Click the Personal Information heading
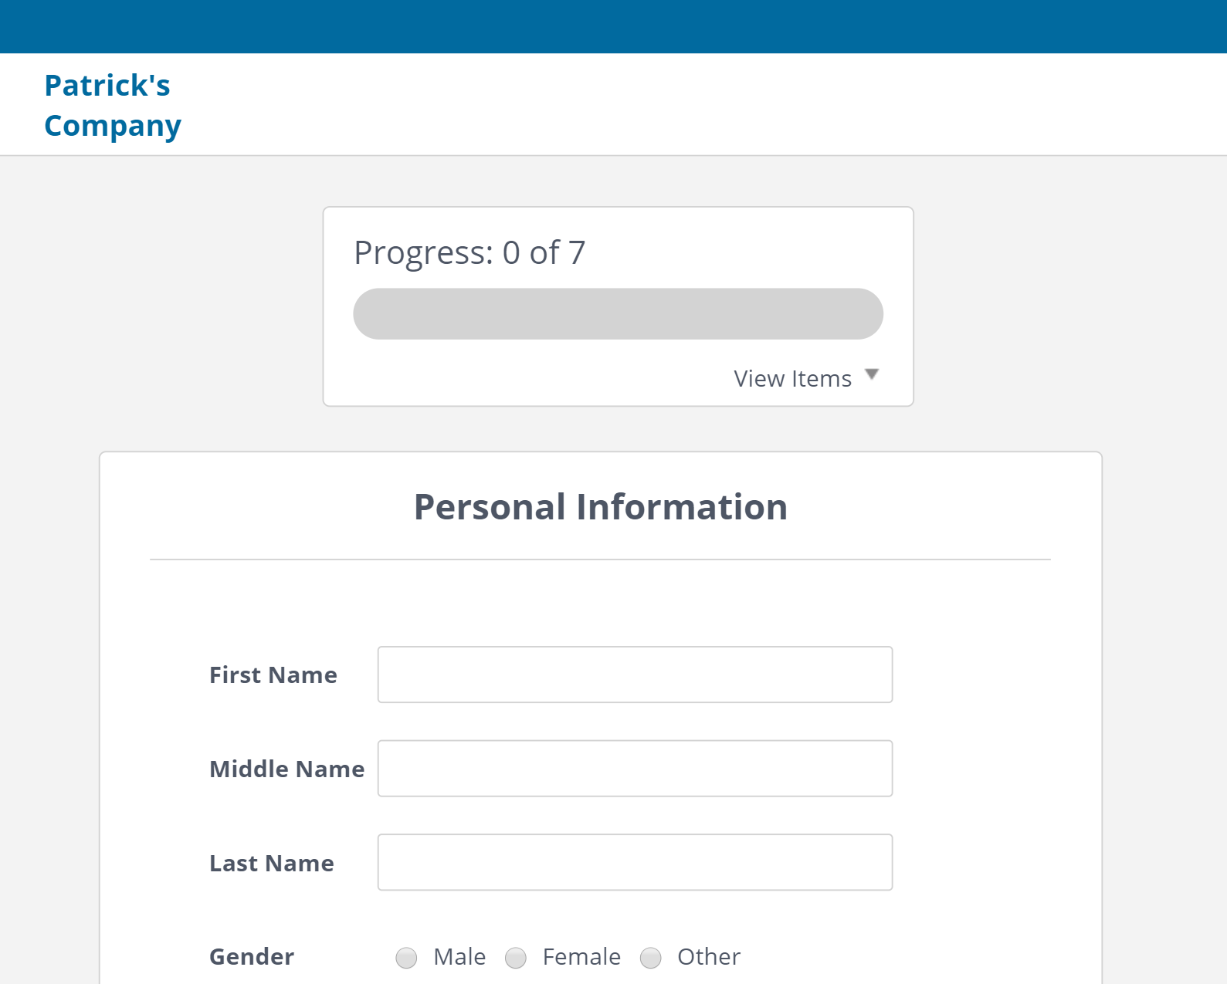This screenshot has width=1227, height=984. pos(600,507)
